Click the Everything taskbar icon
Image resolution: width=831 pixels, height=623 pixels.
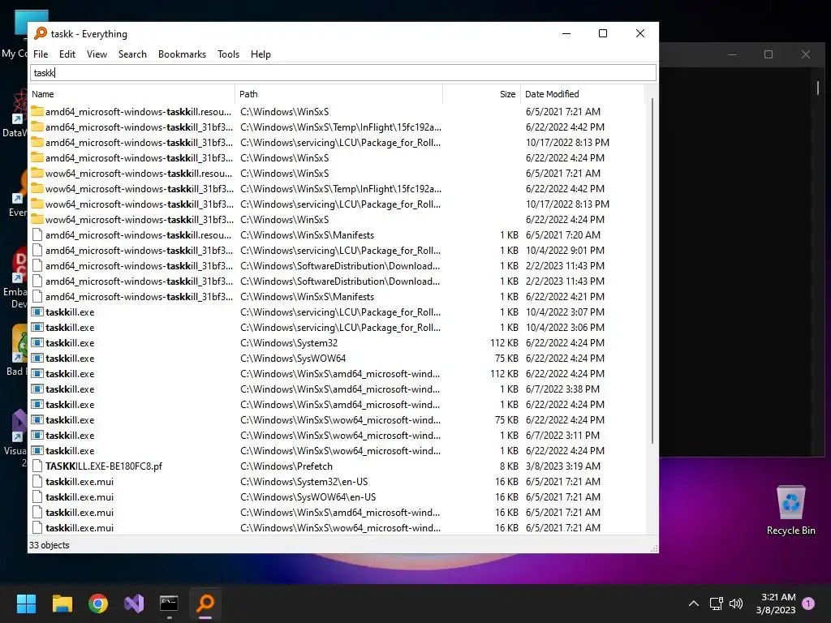[x=205, y=604]
